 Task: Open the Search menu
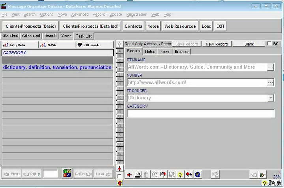point(30,15)
